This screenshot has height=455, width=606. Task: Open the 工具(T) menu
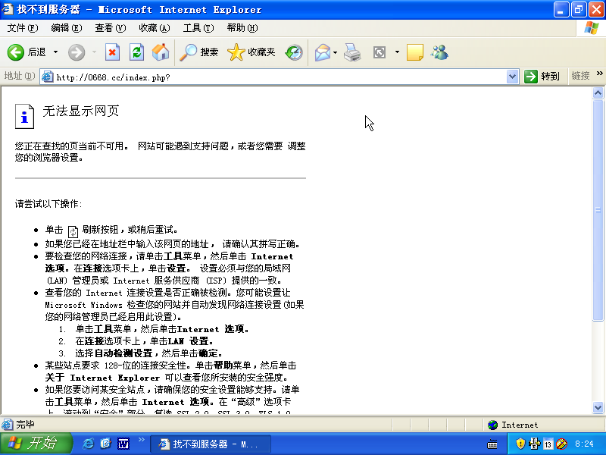[198, 28]
